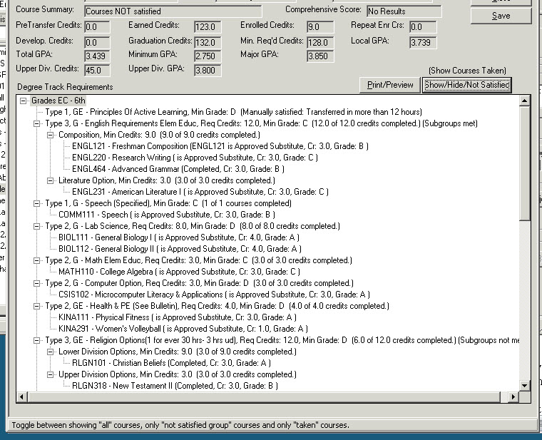Click the Total GPA field
Screen dimensions: 542x440
[96, 56]
